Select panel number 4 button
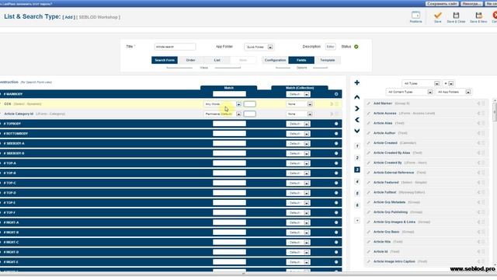 point(357,181)
